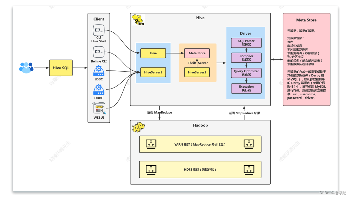Click the line '表的拥有者（权限信息）'
This screenshot has height=197, width=350.
click(x=304, y=53)
